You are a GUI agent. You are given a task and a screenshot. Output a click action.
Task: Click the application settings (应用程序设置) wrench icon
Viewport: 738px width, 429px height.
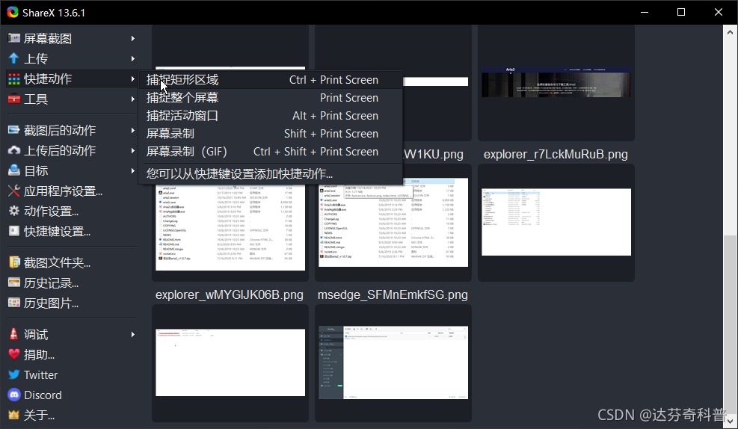click(14, 191)
